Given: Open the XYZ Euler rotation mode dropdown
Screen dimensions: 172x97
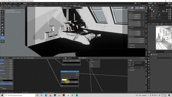Looking at the screenshot, I should 137,27.
